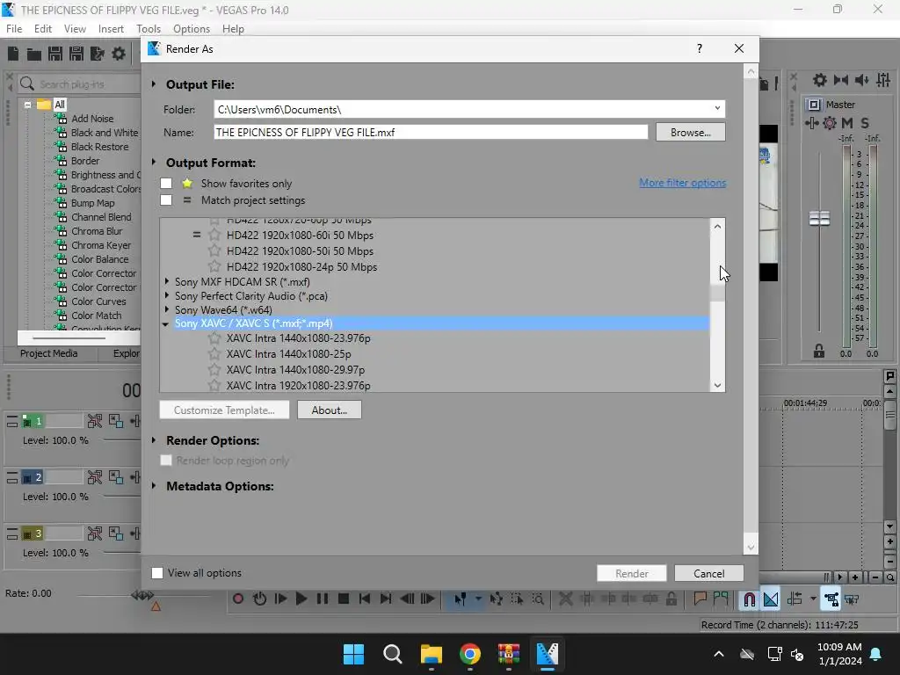This screenshot has width=900, height=675.
Task: Expand Sony Wave64 format group
Action: point(166,309)
